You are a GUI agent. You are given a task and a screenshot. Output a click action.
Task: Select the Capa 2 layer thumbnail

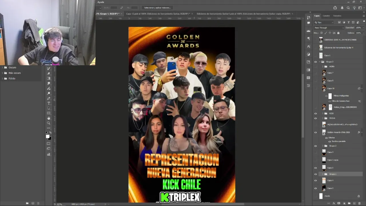click(324, 188)
